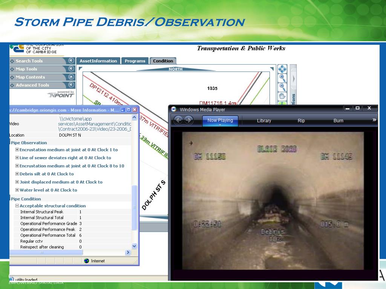
Task: Collapse Acceptable structural condition section
Action: point(17,206)
